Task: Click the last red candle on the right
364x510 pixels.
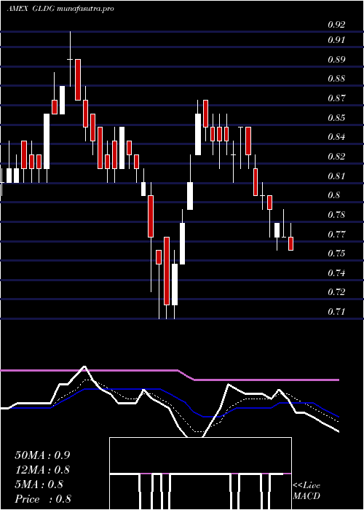Action: pos(291,243)
